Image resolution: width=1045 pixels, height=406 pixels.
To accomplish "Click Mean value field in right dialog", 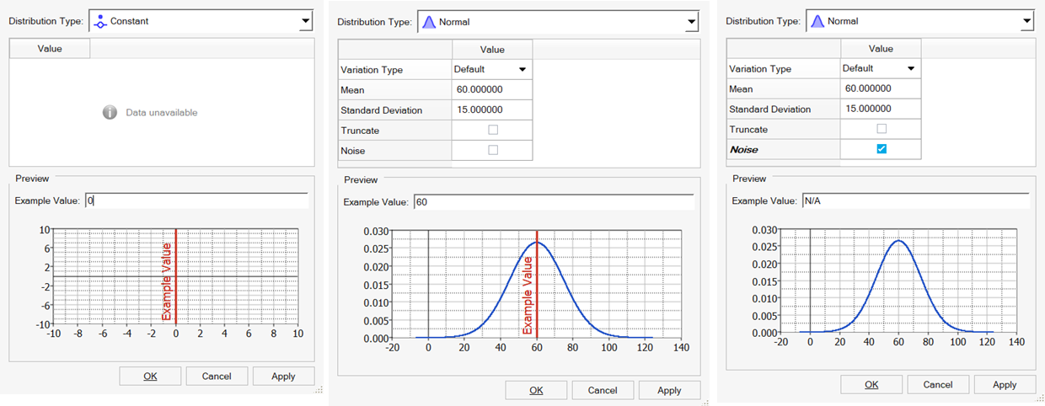I will click(x=881, y=88).
